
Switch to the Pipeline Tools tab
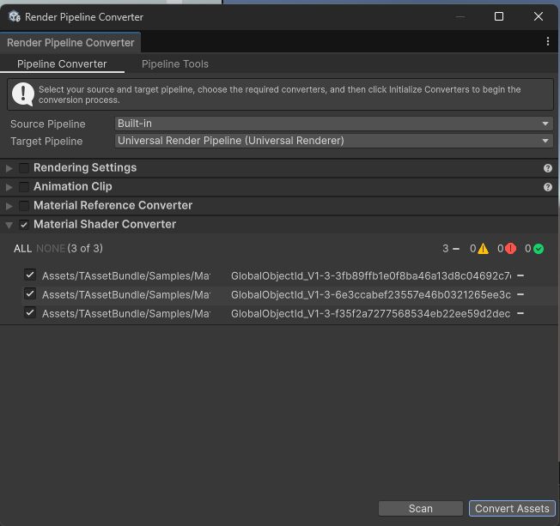[175, 63]
